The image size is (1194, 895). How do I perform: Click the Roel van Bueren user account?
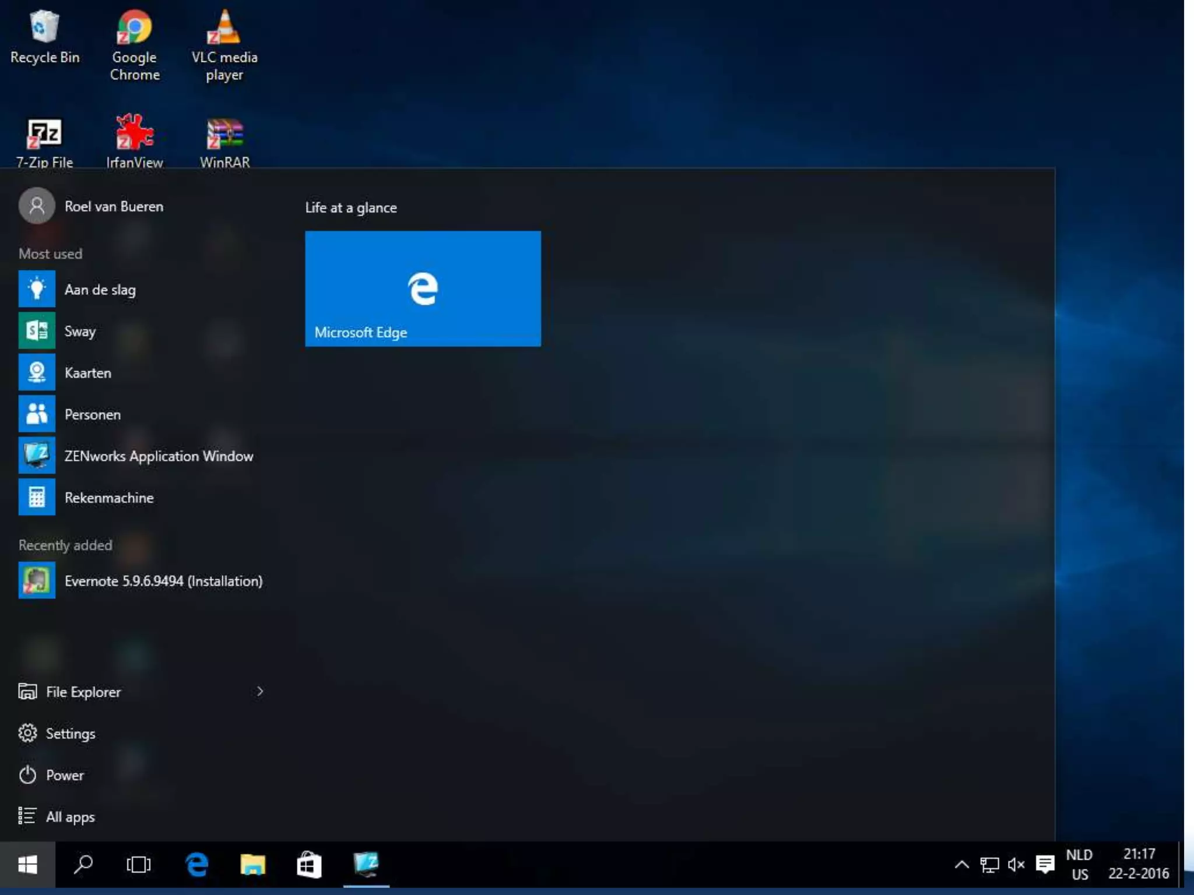click(x=92, y=206)
